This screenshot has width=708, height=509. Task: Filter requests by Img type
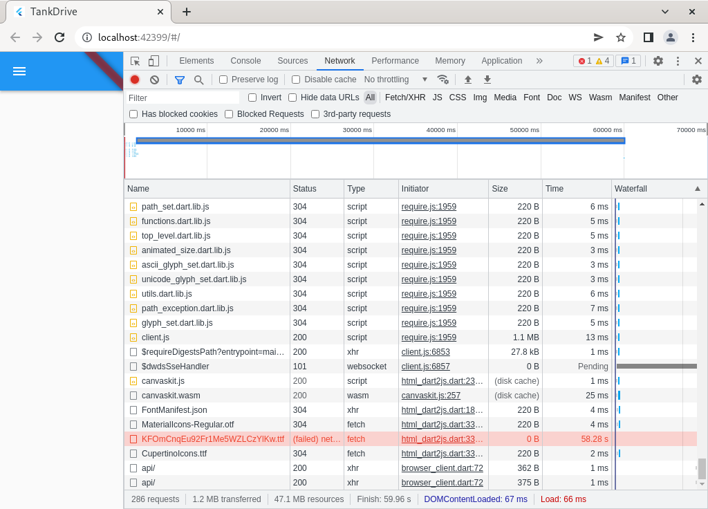point(480,98)
